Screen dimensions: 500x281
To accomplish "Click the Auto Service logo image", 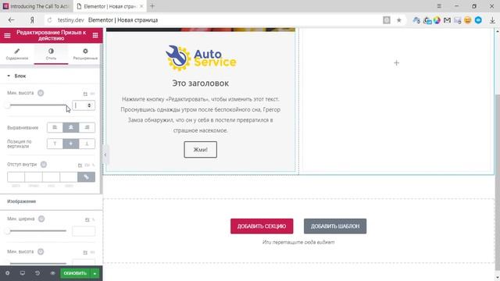I will pyautogui.click(x=201, y=58).
